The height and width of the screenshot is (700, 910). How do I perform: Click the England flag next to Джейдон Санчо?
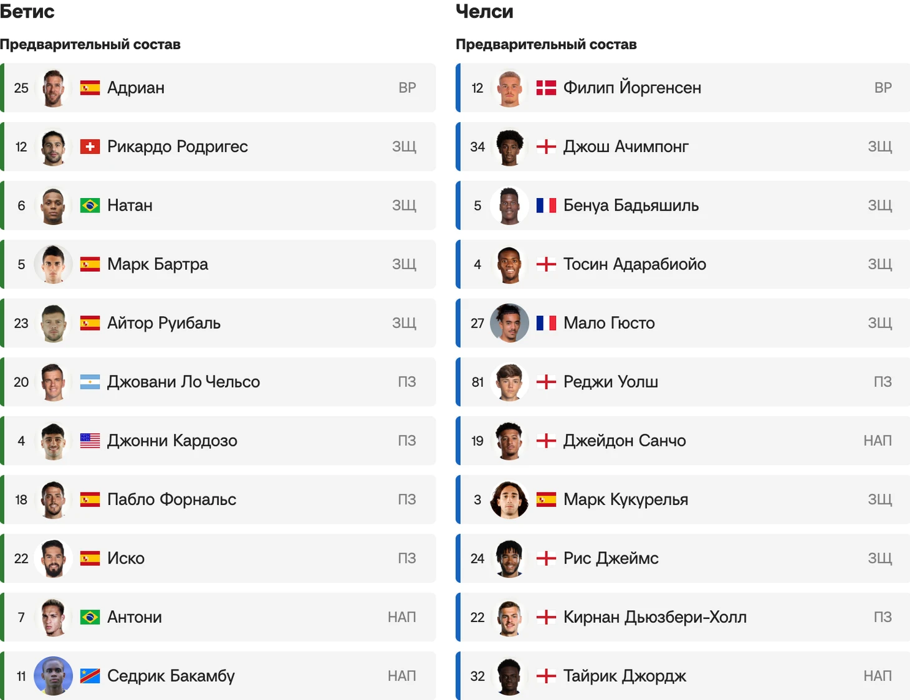[546, 441]
